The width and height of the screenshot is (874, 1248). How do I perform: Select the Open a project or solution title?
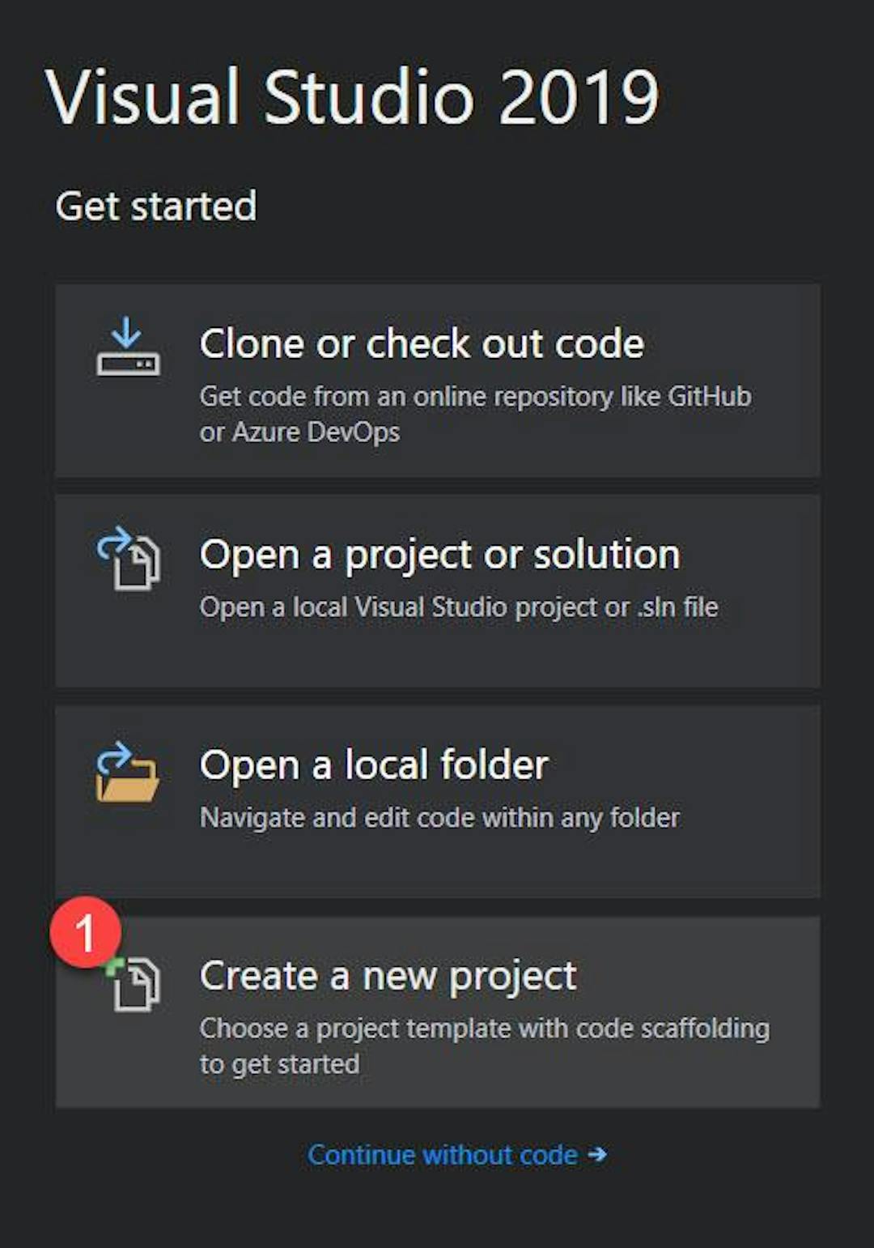[x=439, y=555]
